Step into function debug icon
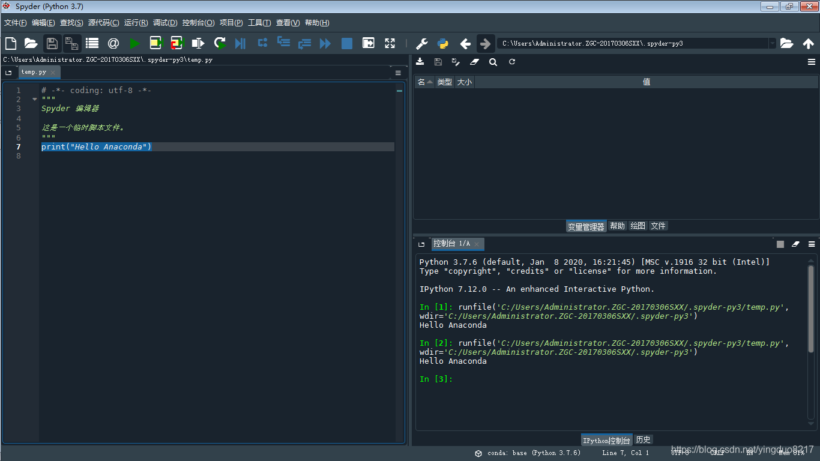820x461 pixels. 283,43
